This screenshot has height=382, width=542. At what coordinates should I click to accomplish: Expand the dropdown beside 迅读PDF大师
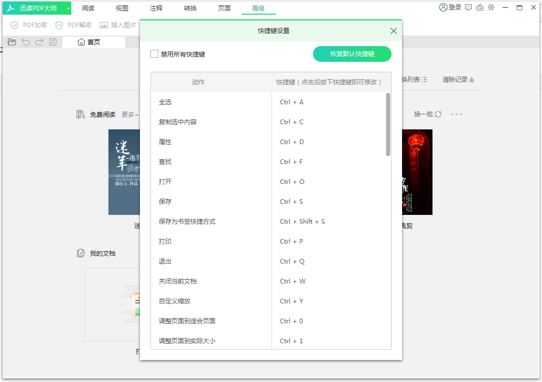68,8
